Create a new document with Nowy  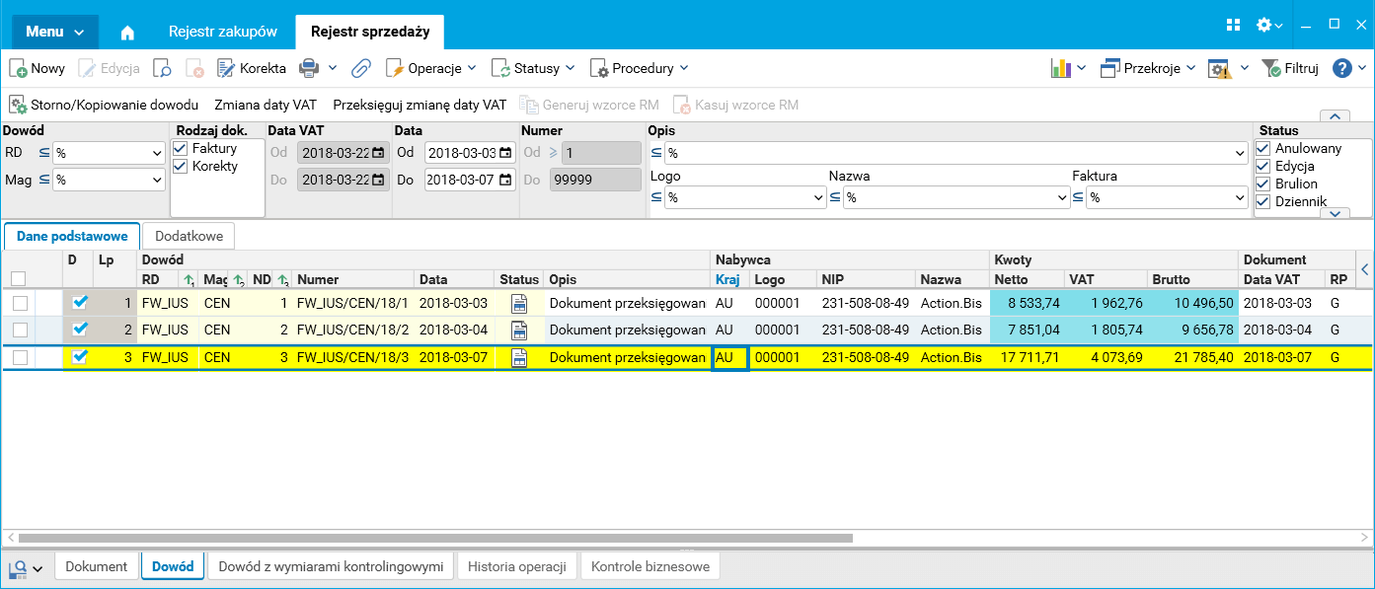point(38,68)
